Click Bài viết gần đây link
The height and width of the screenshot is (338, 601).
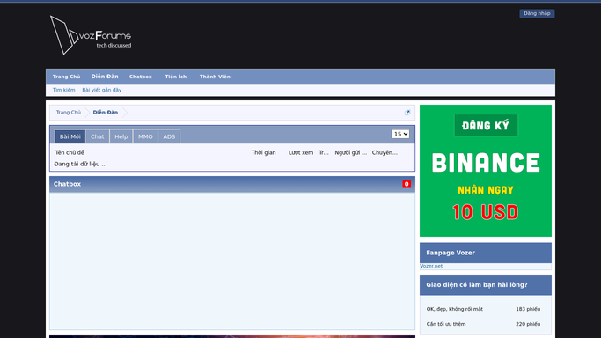point(101,90)
